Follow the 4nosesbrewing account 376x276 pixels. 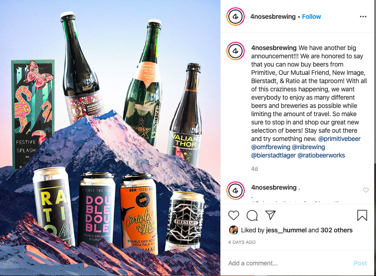pos(311,17)
